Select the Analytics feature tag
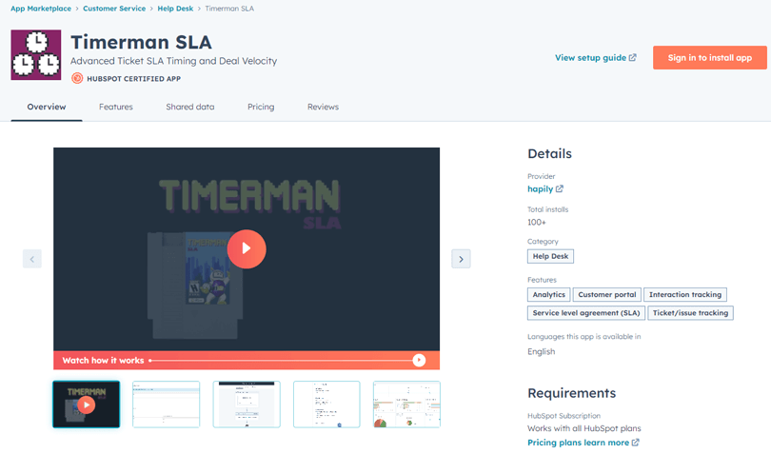Image resolution: width=771 pixels, height=454 pixels. (x=549, y=295)
